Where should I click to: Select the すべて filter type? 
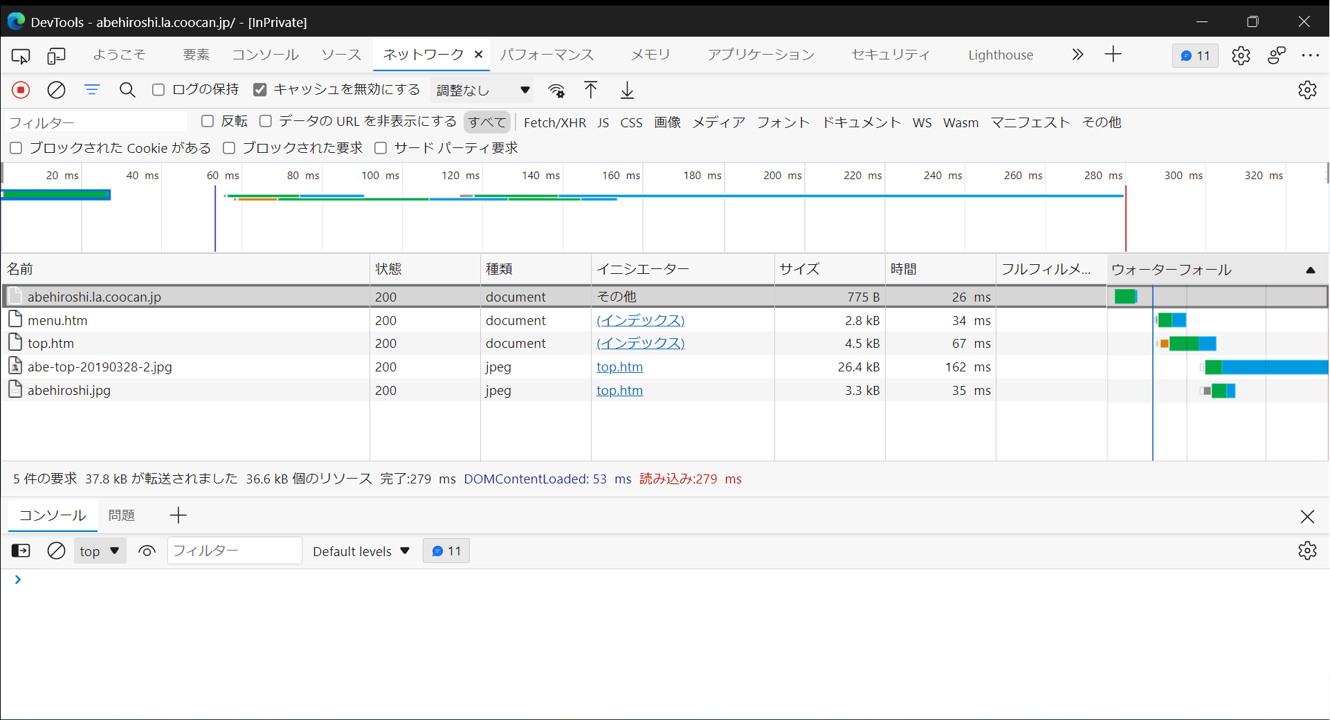point(487,122)
